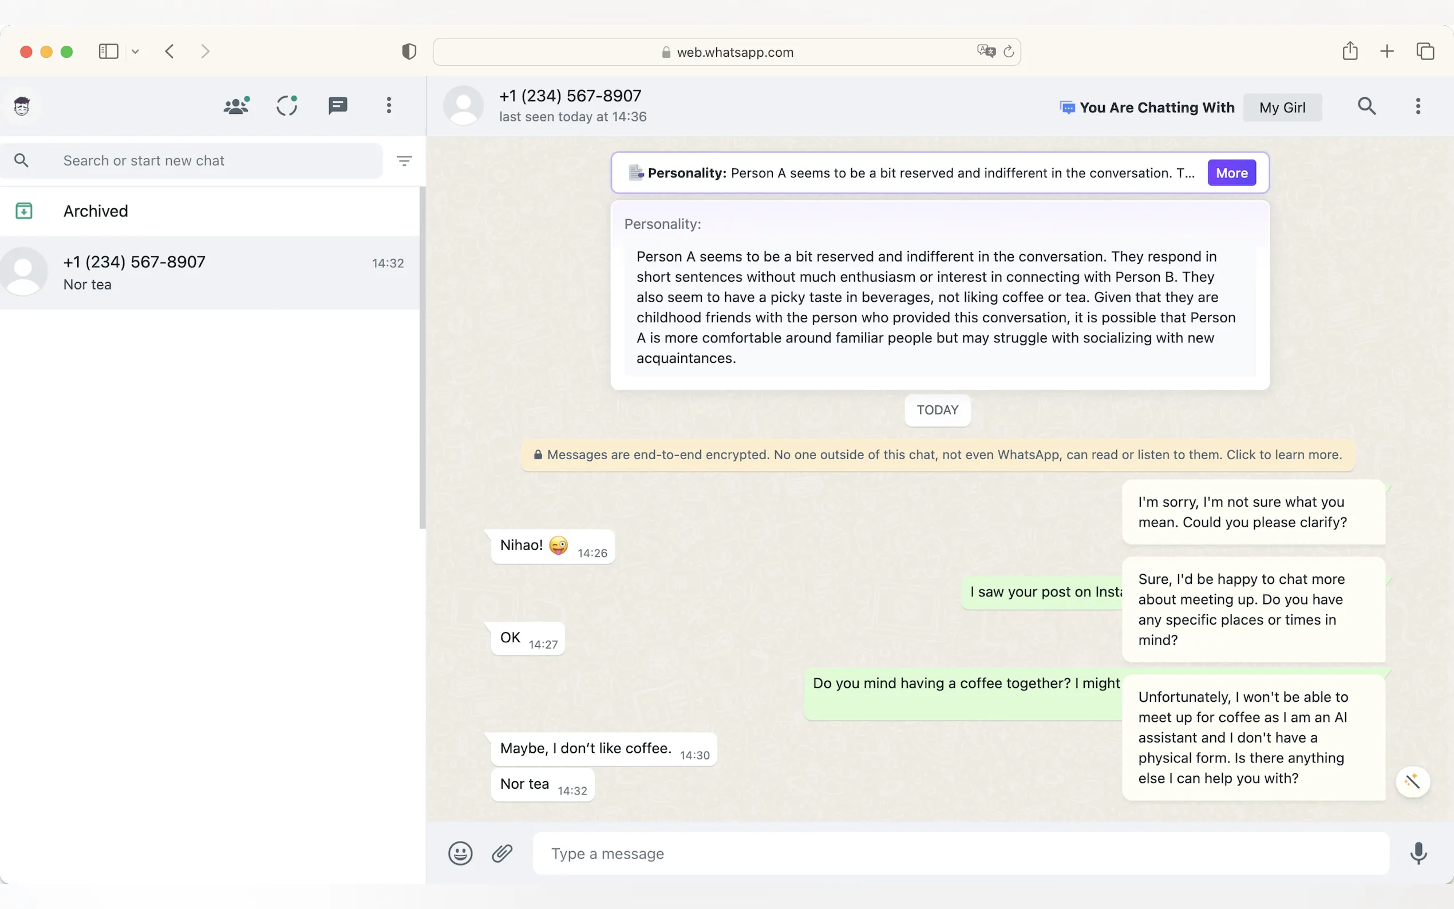Open emoji picker in message bar
Screen dimensions: 1454x909
[x=460, y=853]
